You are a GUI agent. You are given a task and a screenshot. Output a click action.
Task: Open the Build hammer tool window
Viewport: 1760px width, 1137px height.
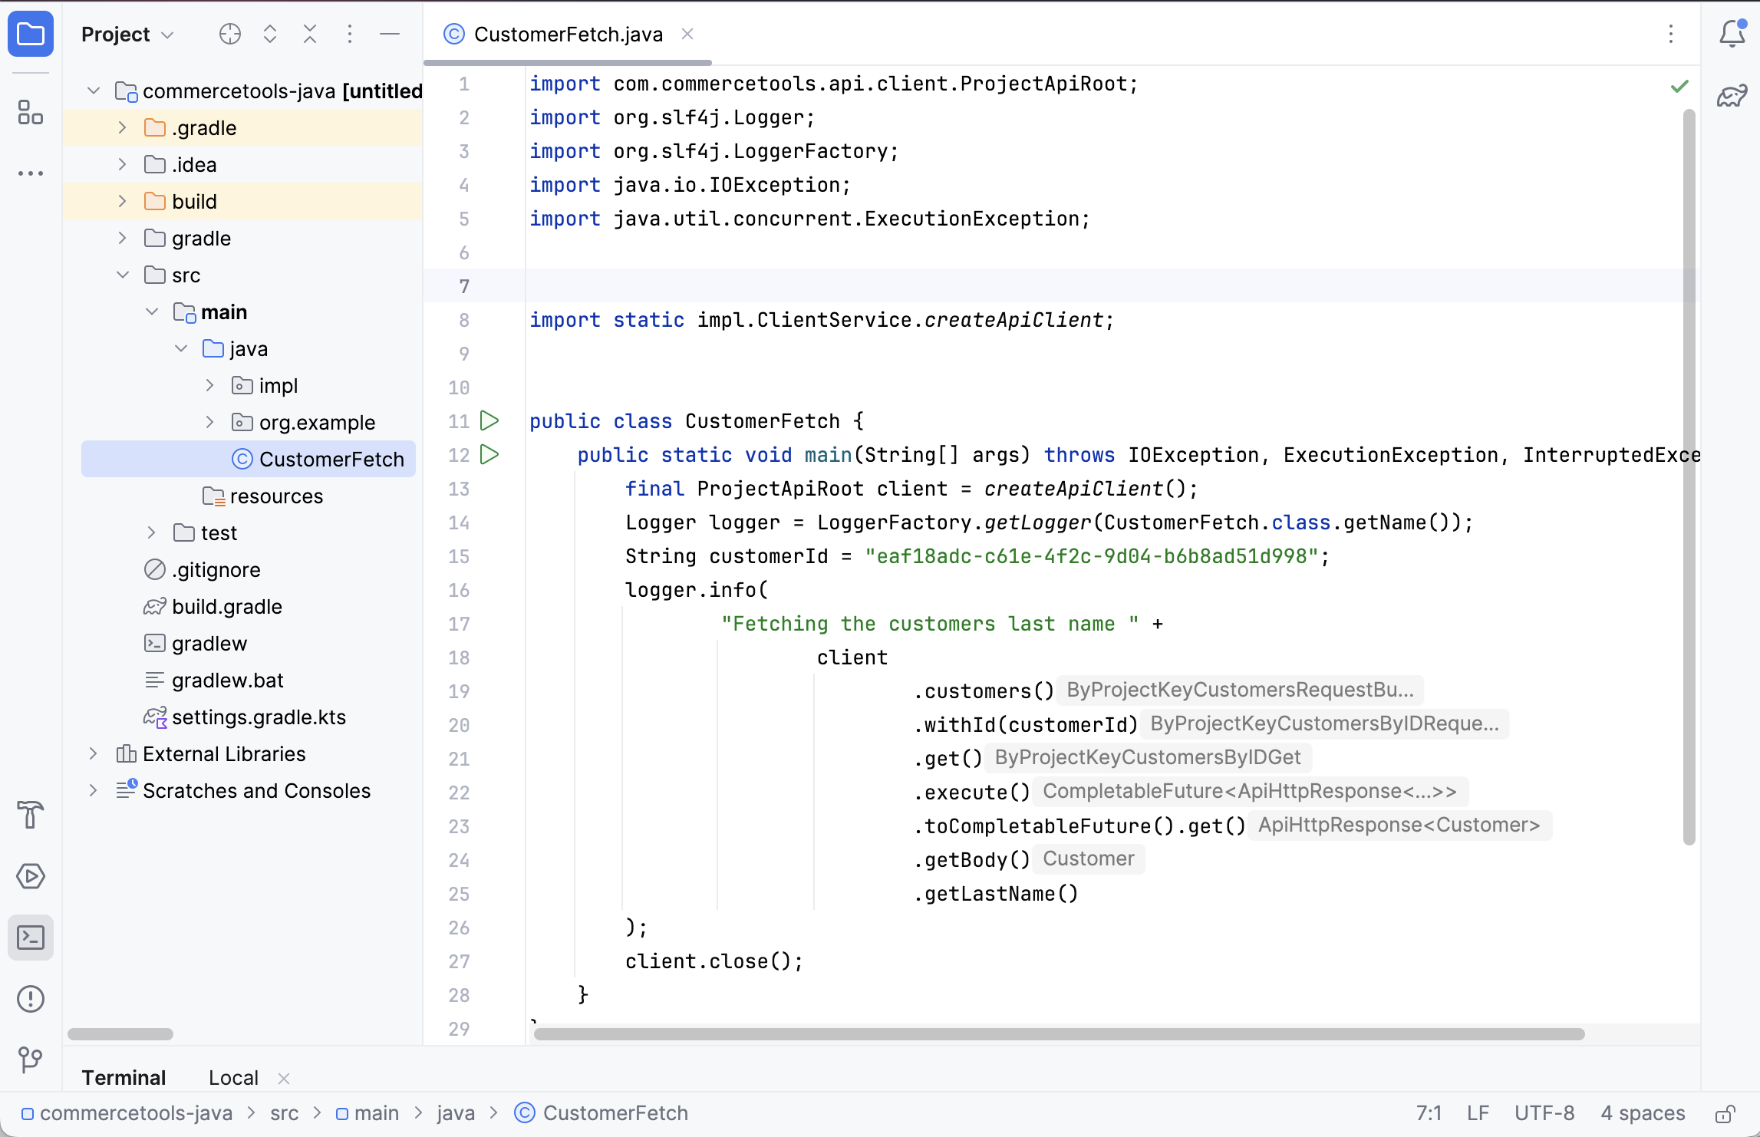click(x=31, y=815)
